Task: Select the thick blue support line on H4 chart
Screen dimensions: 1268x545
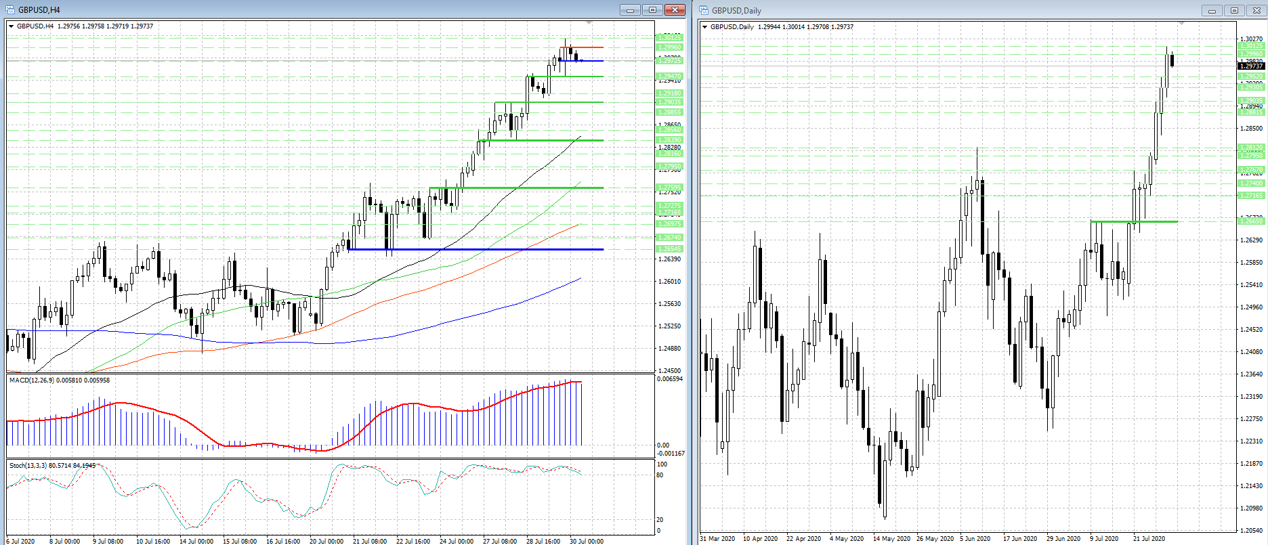Action: [x=475, y=250]
